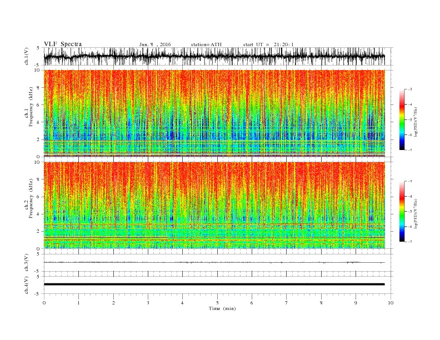Click the date label "Jun. 8, 2016"
This screenshot has width=440, height=340.
click(155, 44)
